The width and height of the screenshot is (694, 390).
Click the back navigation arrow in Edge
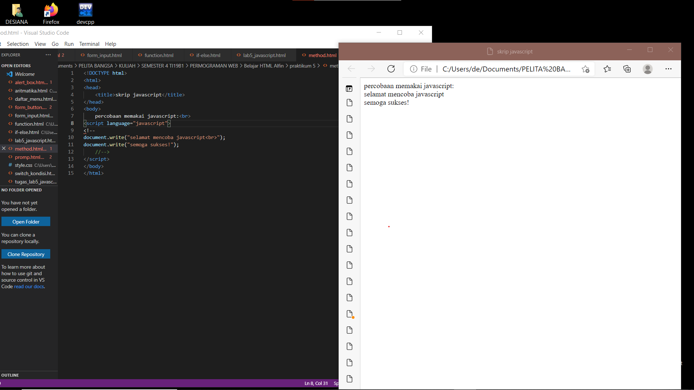351,69
